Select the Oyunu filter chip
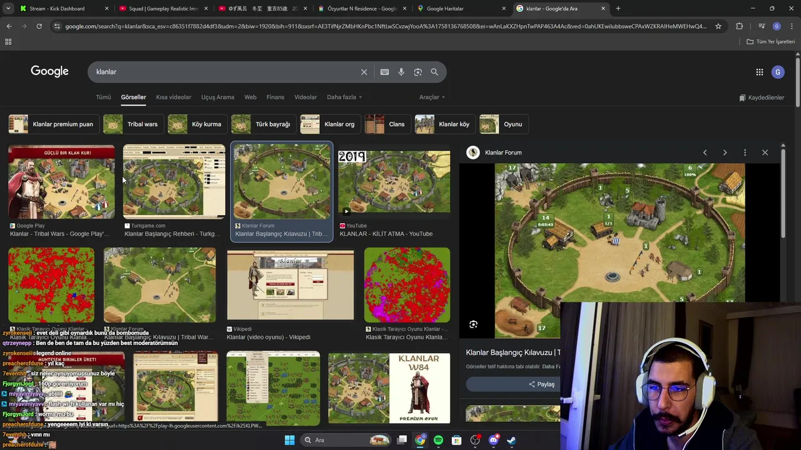This screenshot has height=450, width=801. tap(503, 124)
